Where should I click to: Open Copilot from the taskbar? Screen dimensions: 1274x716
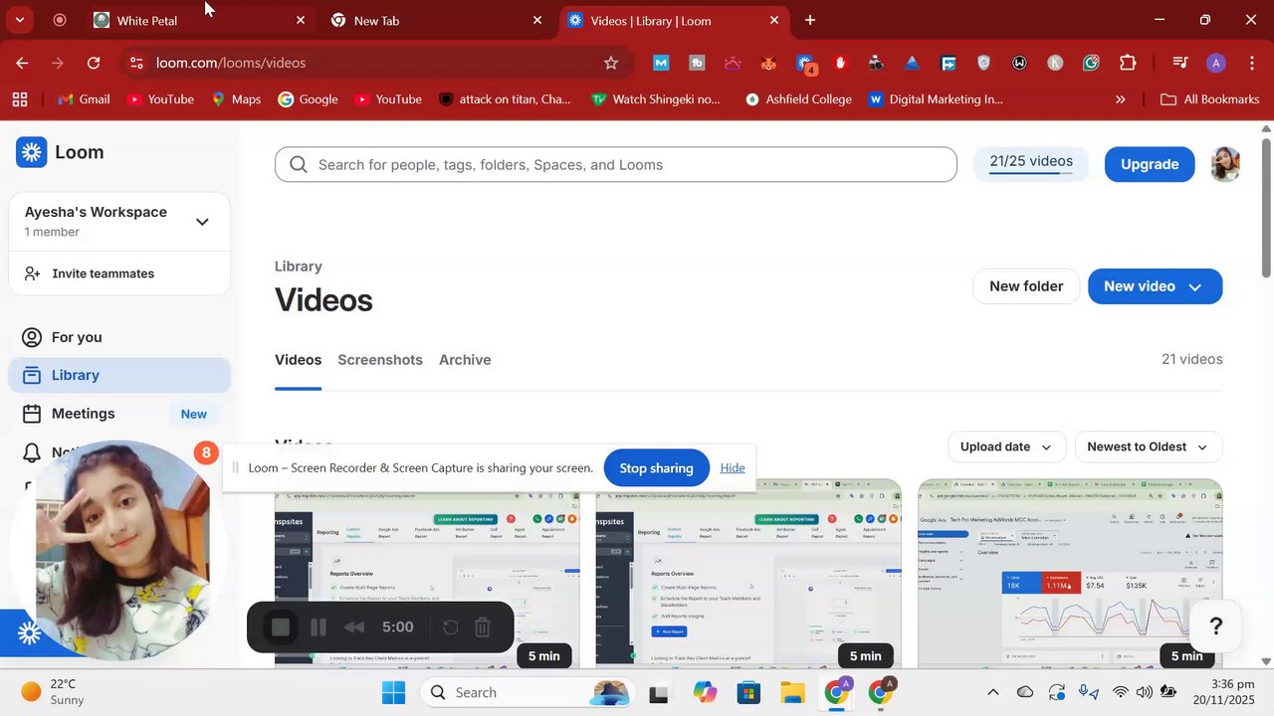click(x=705, y=692)
